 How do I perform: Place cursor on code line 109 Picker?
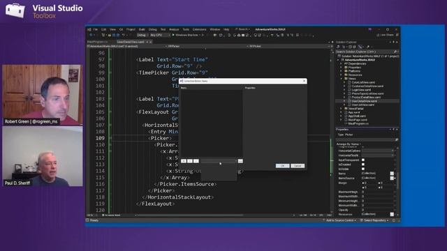(161, 138)
